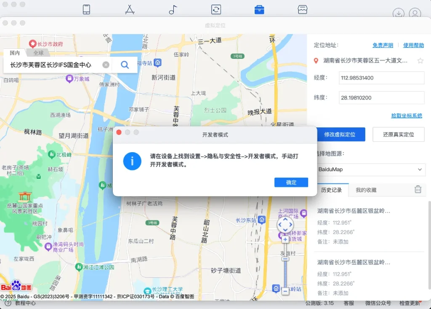Click 教程中心 in the status bar
Screen dimensions: 431x309
25,303
